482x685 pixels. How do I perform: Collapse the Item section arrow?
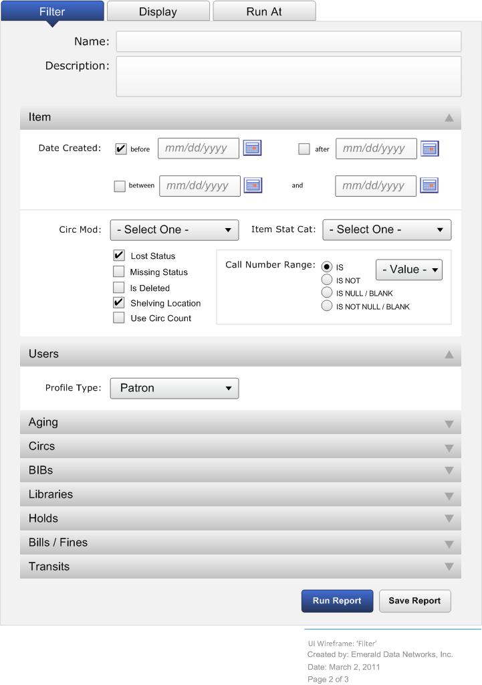[x=449, y=118]
